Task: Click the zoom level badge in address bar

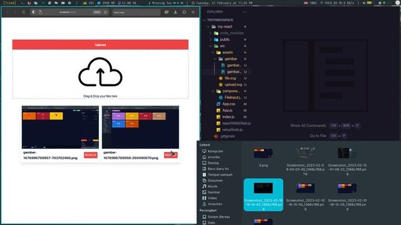Action: click(97, 12)
